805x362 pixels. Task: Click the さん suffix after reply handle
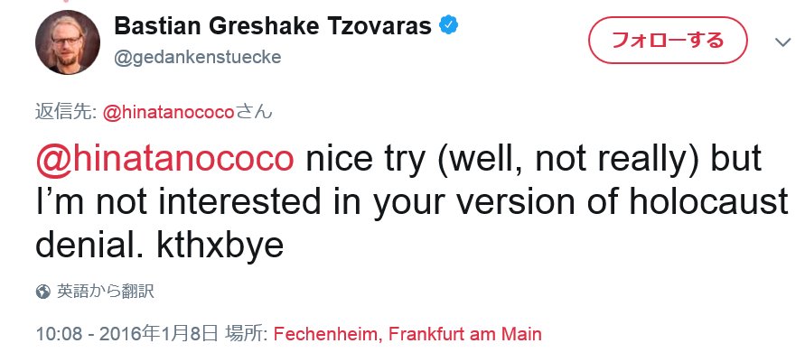(x=254, y=112)
